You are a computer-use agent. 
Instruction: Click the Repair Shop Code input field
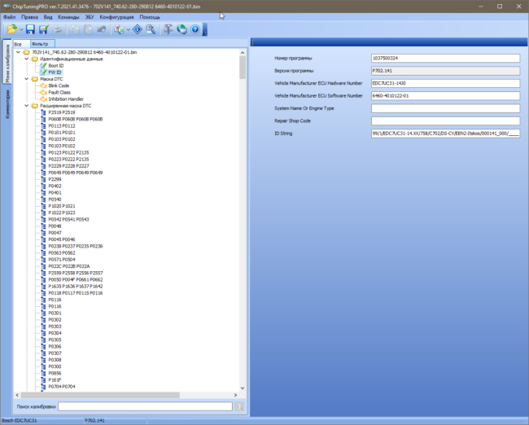[445, 120]
